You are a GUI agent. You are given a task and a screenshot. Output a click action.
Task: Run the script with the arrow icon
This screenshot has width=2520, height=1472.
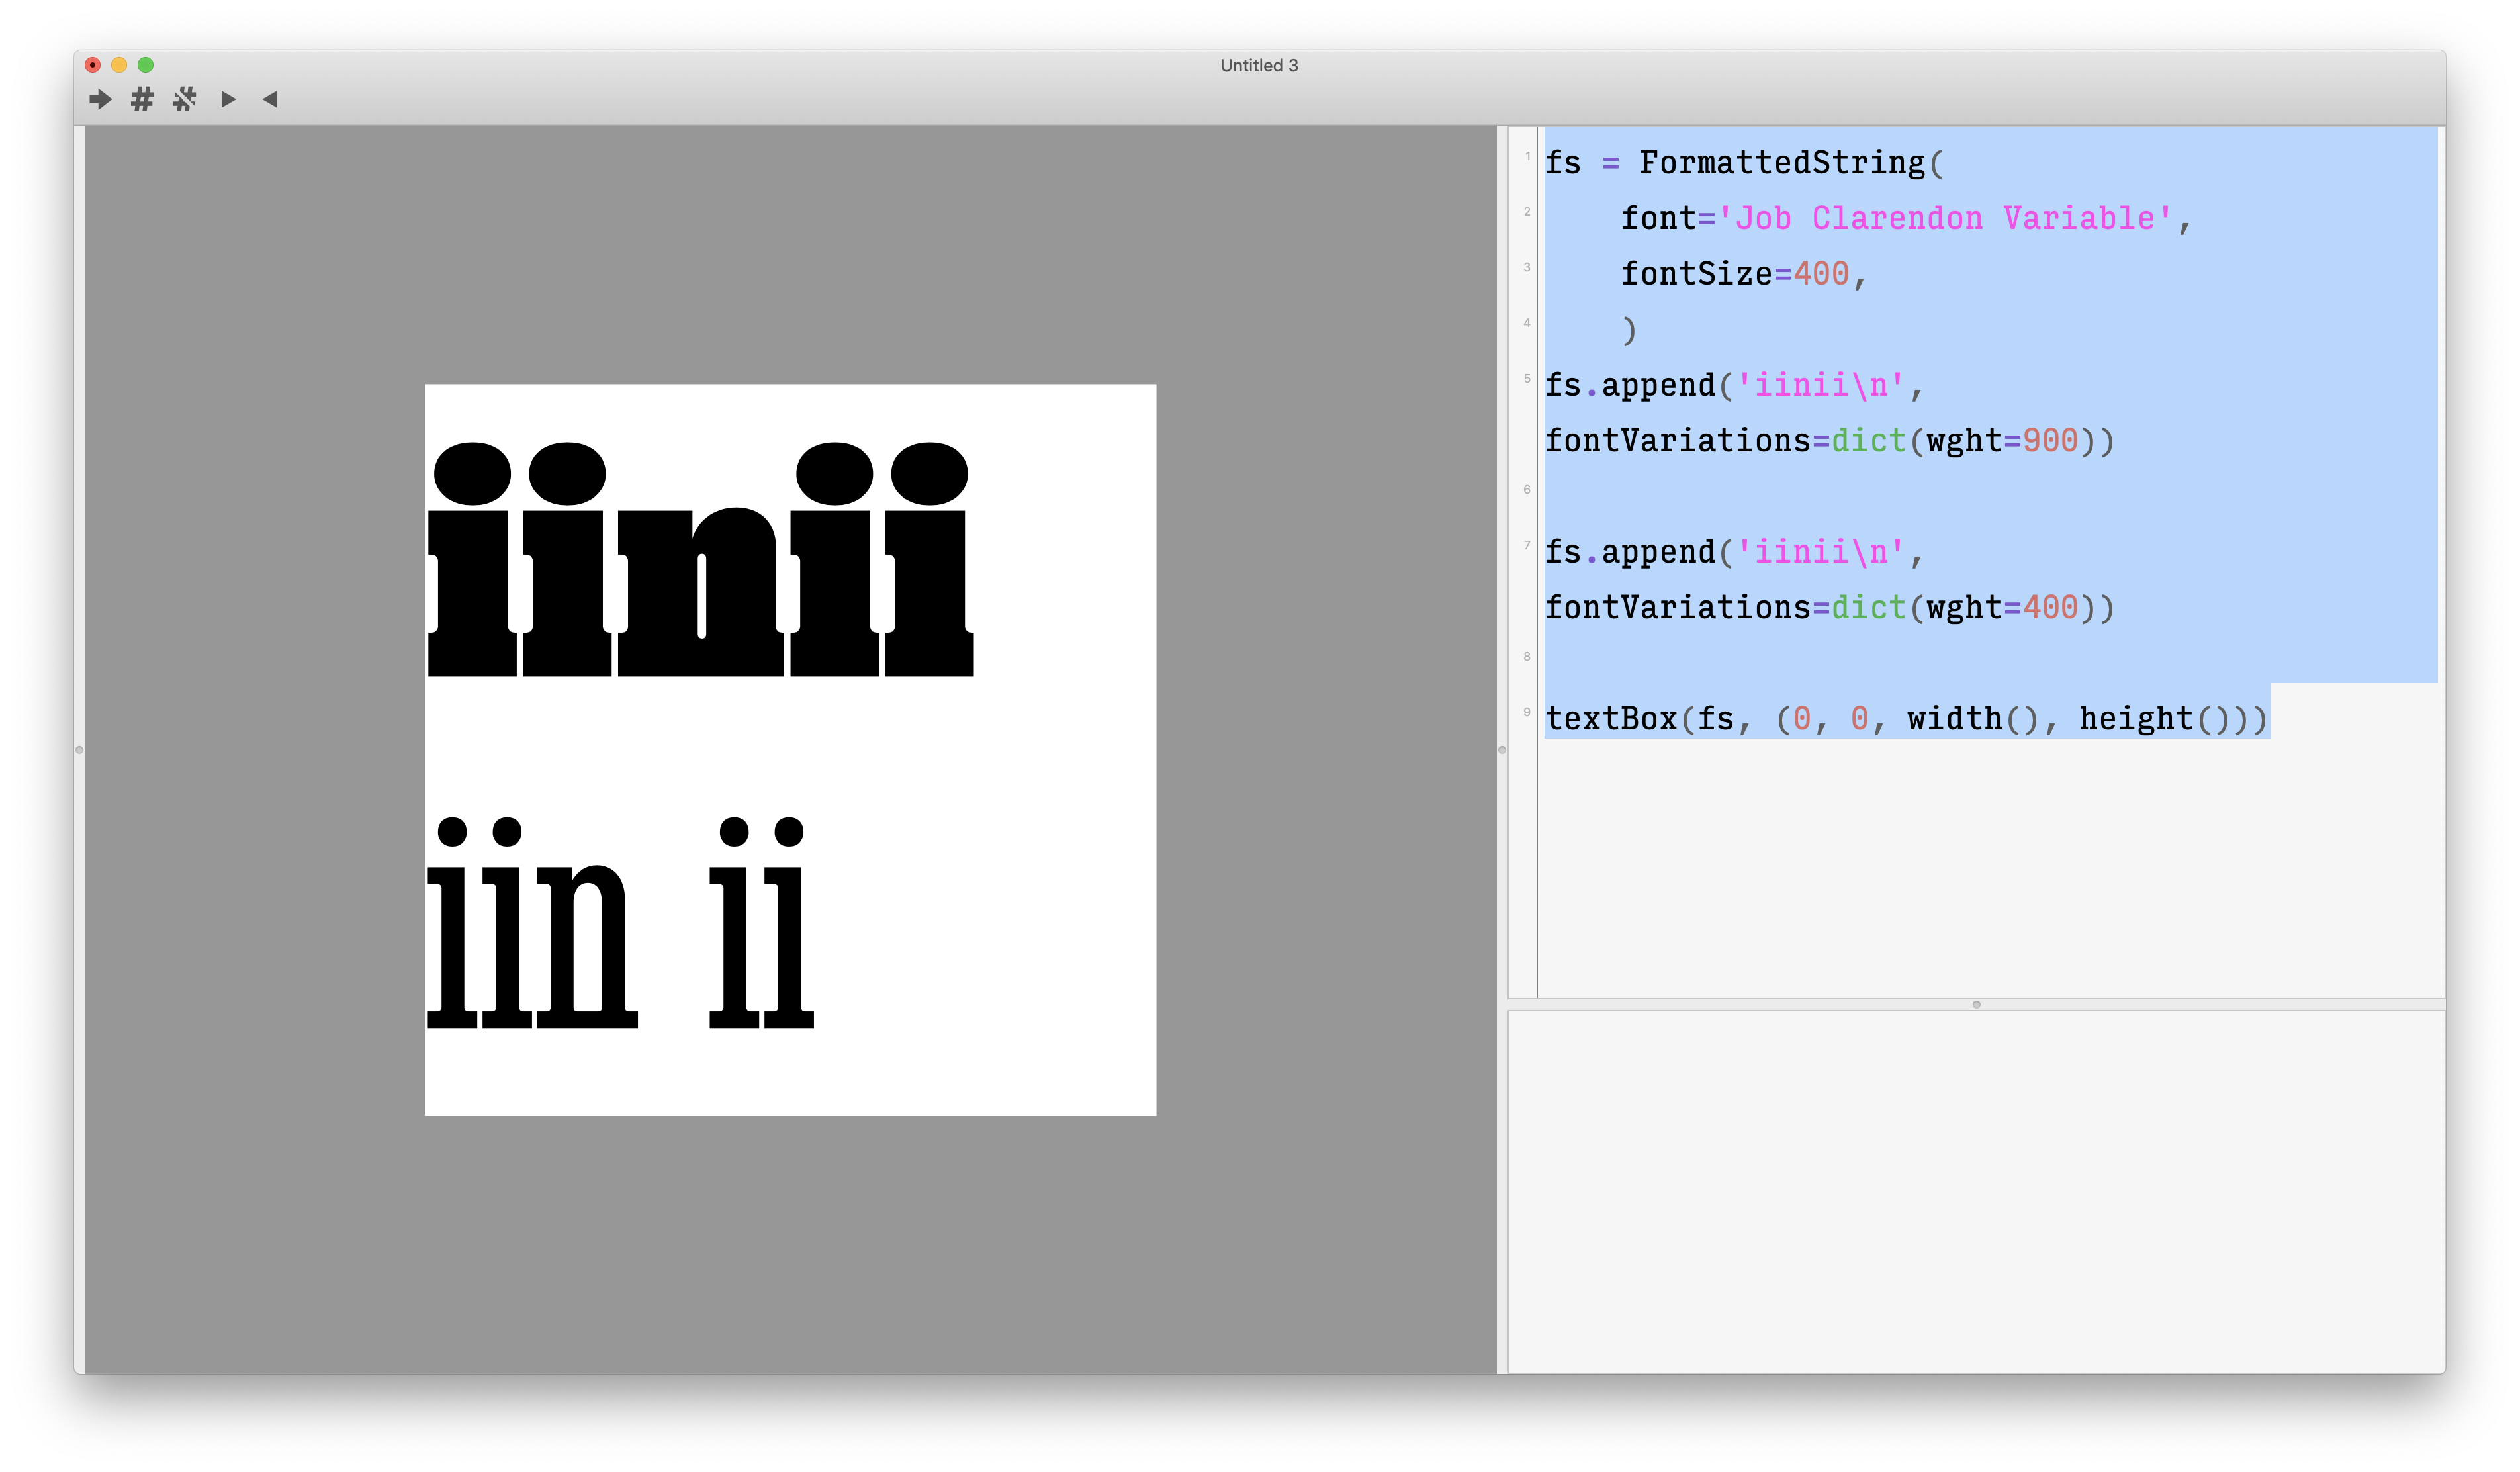pyautogui.click(x=100, y=99)
